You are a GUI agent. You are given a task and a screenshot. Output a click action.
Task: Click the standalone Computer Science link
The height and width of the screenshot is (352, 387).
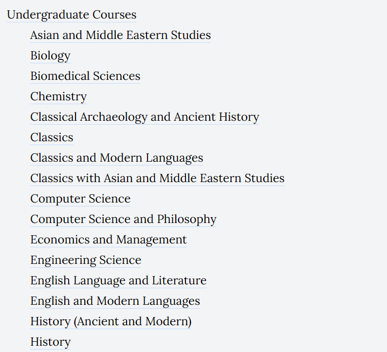click(x=80, y=199)
